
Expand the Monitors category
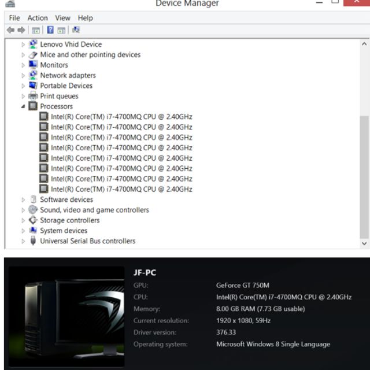(x=24, y=65)
